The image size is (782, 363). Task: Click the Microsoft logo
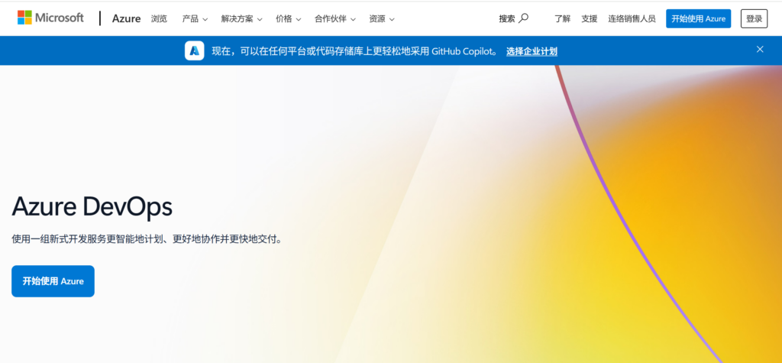point(50,18)
